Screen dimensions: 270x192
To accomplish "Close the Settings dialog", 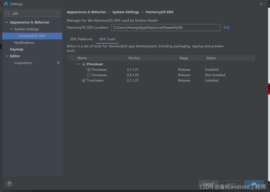I will click(x=261, y=4).
